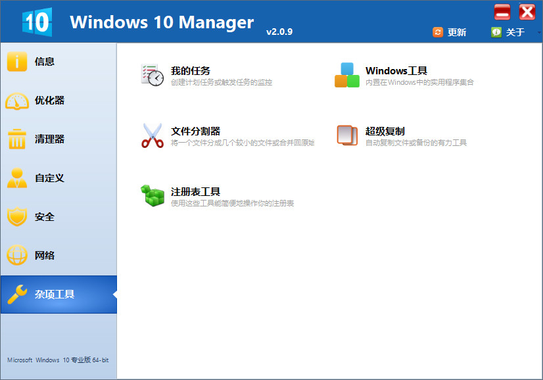Select the 安全 security shield icon
Image resolution: width=543 pixels, height=380 pixels.
[16, 216]
